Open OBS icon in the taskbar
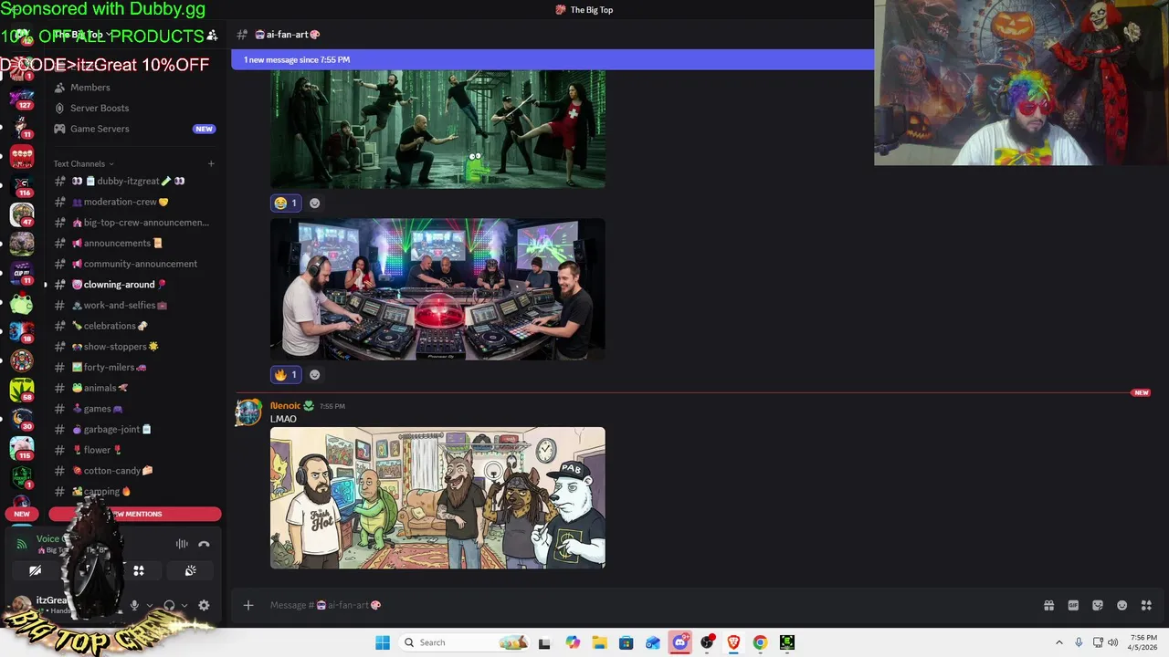 [707, 642]
